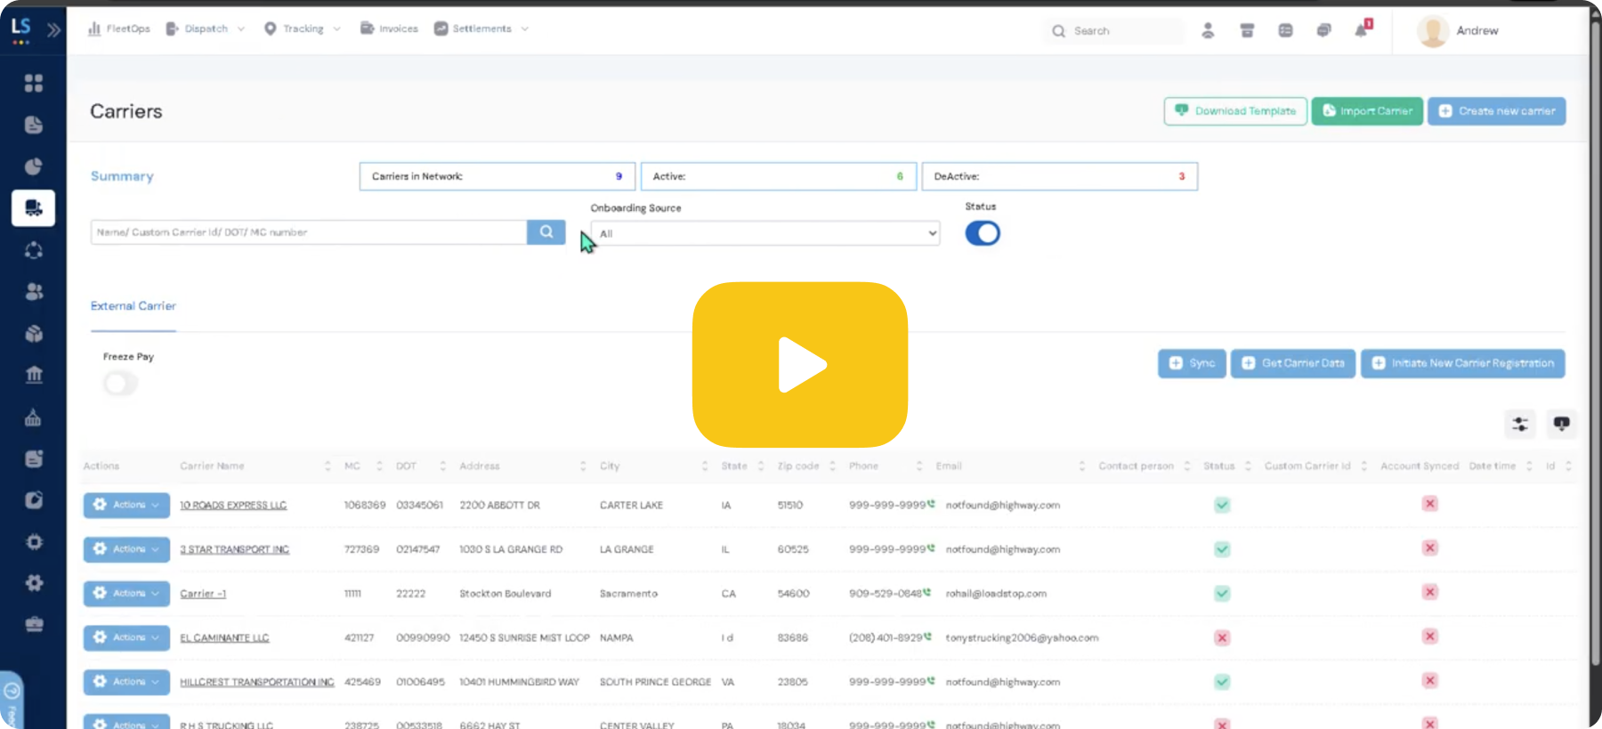
Task: Click the Import Carrier button
Action: [1367, 111]
